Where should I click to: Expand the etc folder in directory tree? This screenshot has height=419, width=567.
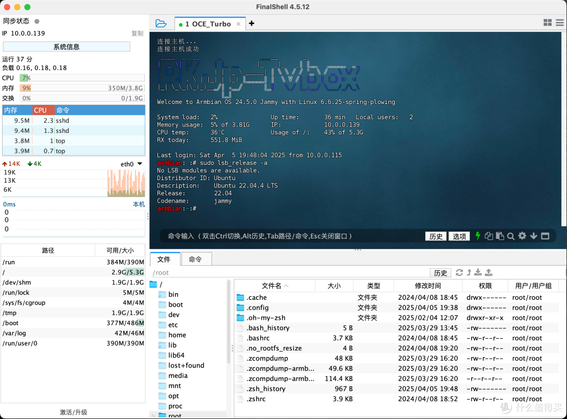[x=173, y=325]
